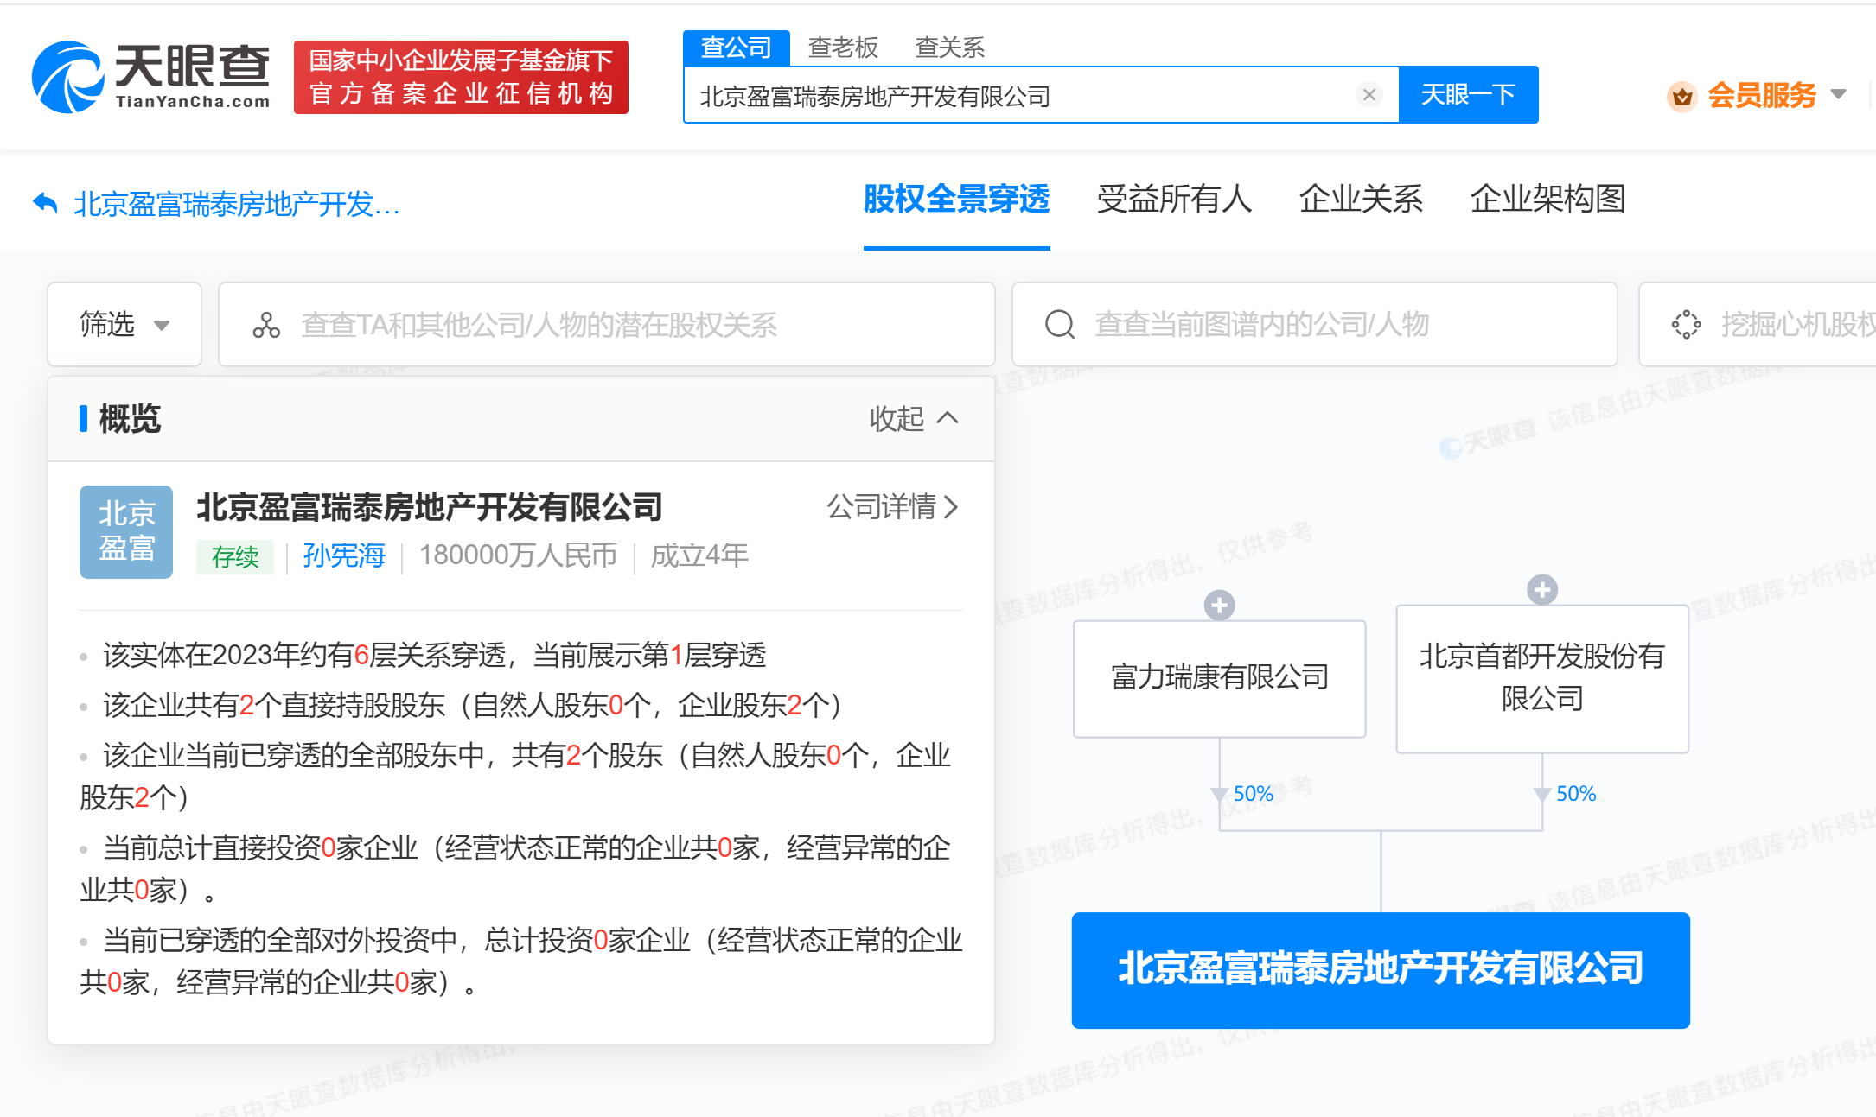Click the equity relationship nodes icon

tap(266, 325)
